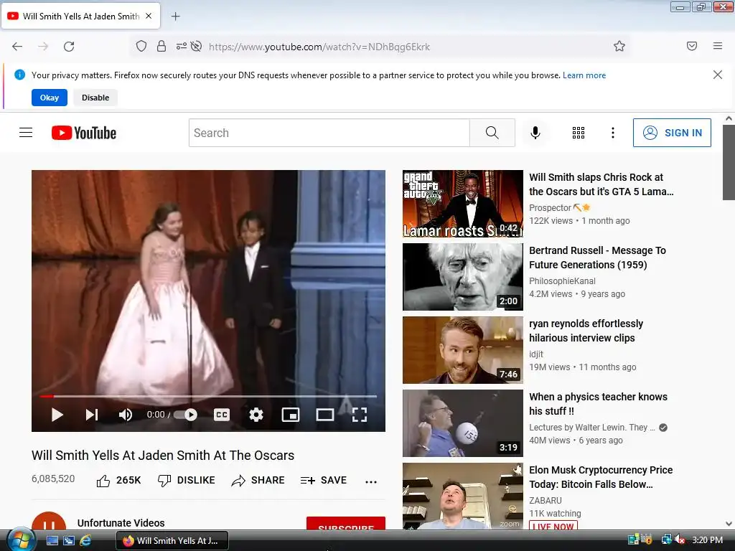
Task: Click the Sign In button
Action: point(672,133)
